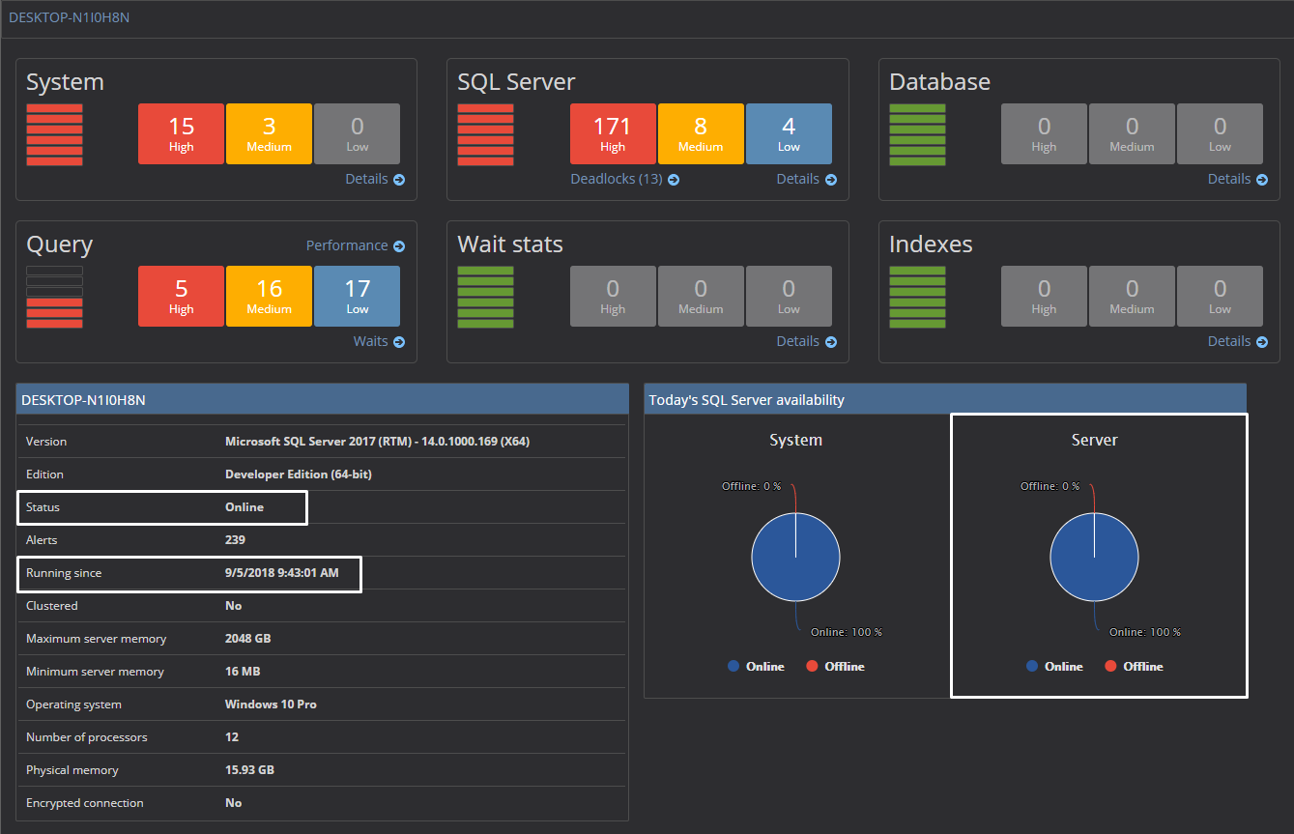Viewport: 1294px width, 834px height.
Task: Click the Query 17 Low alerts tile
Action: tap(357, 296)
